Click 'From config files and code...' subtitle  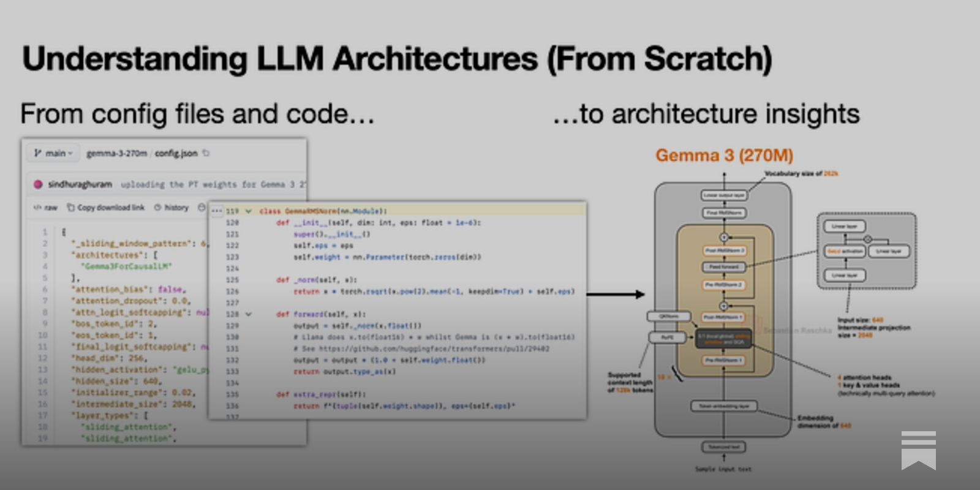click(197, 114)
